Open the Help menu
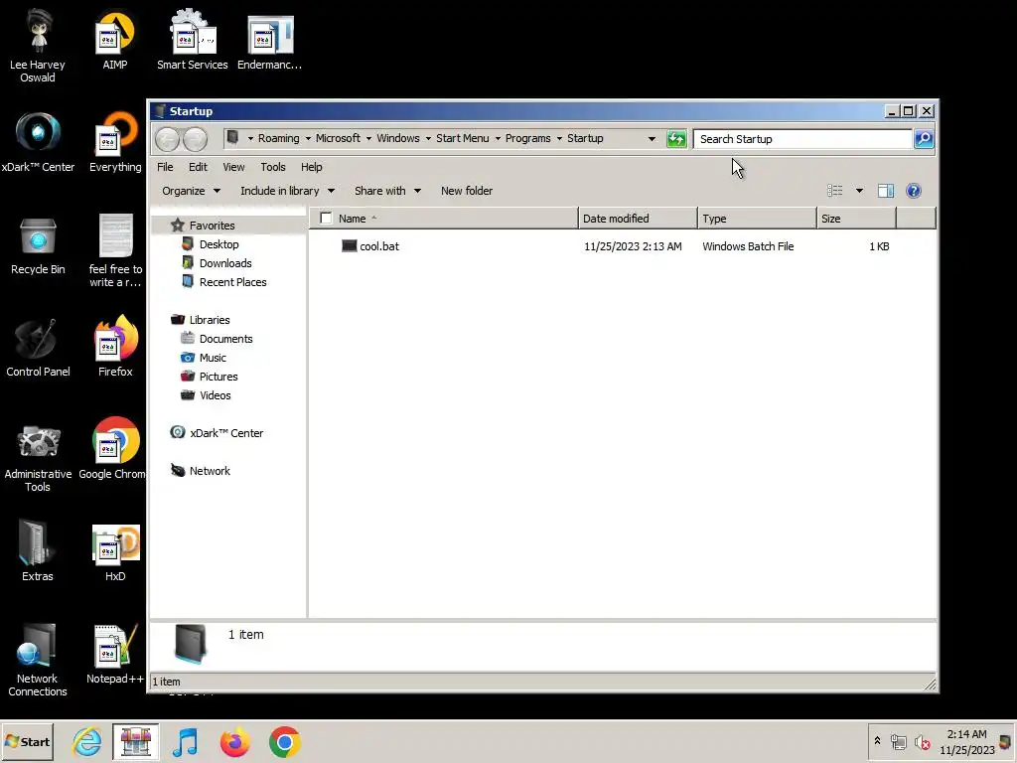This screenshot has width=1017, height=763. [311, 167]
